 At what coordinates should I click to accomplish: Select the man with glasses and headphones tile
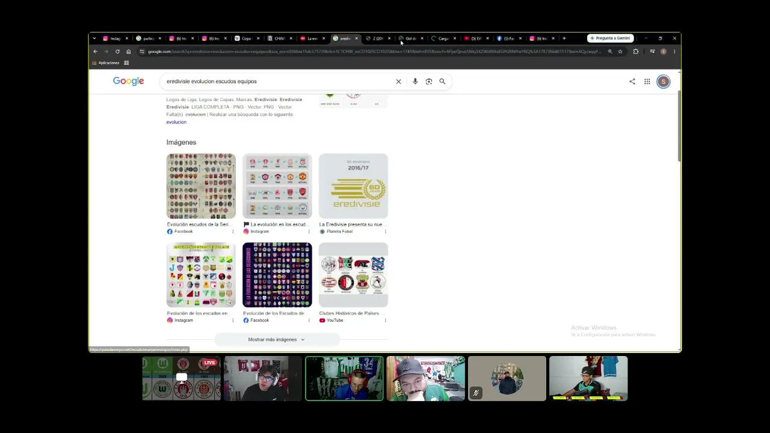(x=263, y=378)
